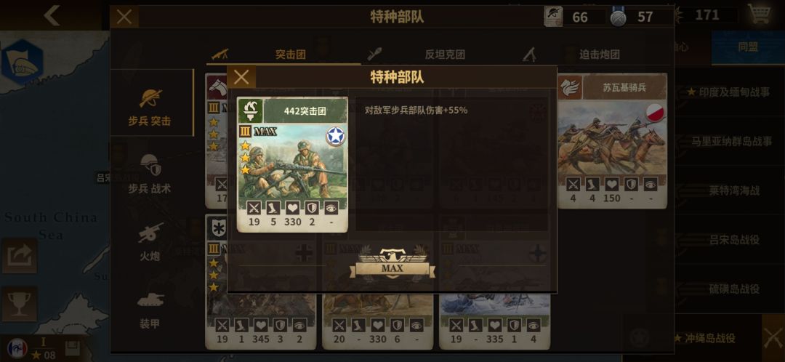Open the trophy achievements icon

coord(19,304)
